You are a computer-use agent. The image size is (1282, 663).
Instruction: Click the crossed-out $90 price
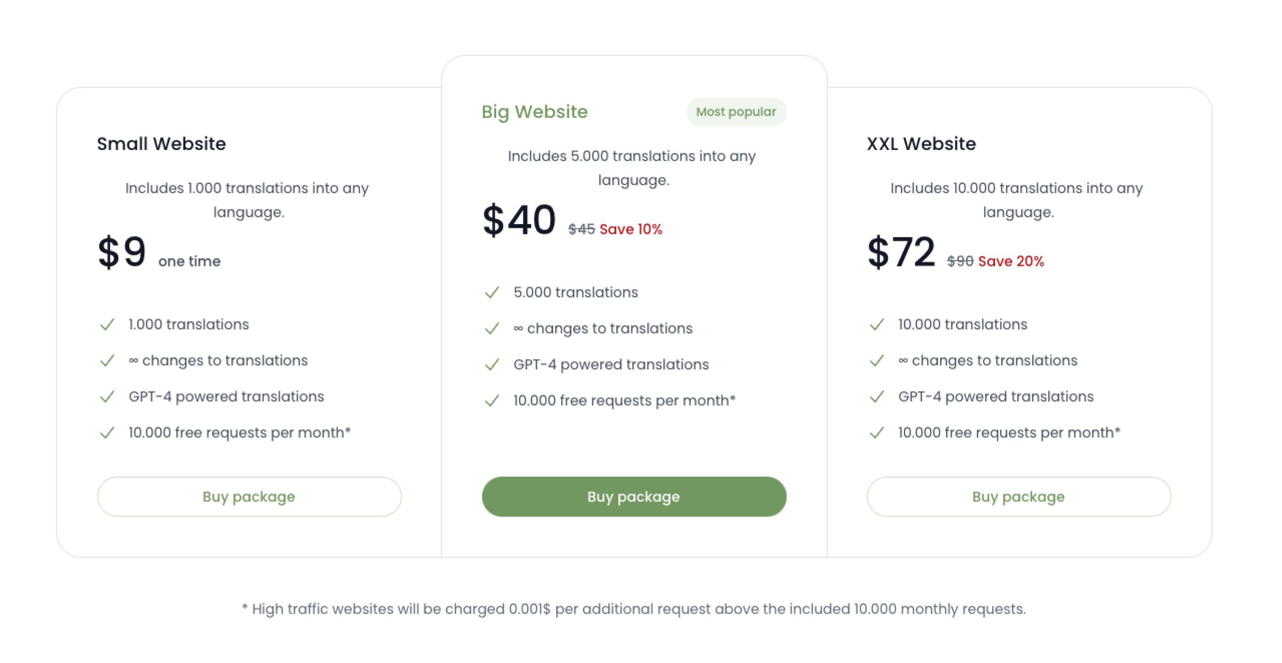point(960,261)
